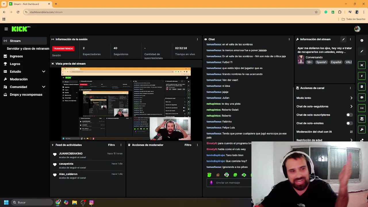The height and width of the screenshot is (207, 368).
Task: Insert the halo green emote
Action: [209, 175]
